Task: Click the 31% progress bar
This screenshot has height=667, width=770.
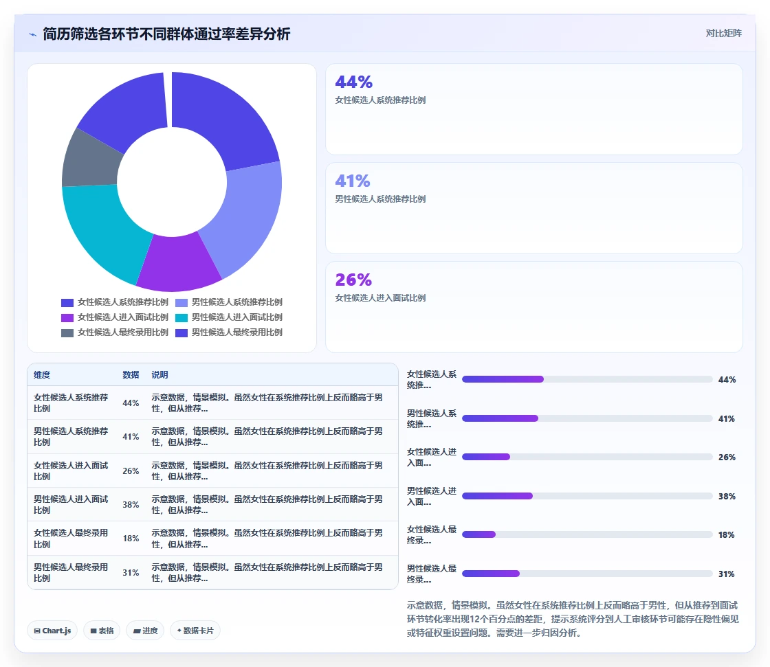Action: 587,574
